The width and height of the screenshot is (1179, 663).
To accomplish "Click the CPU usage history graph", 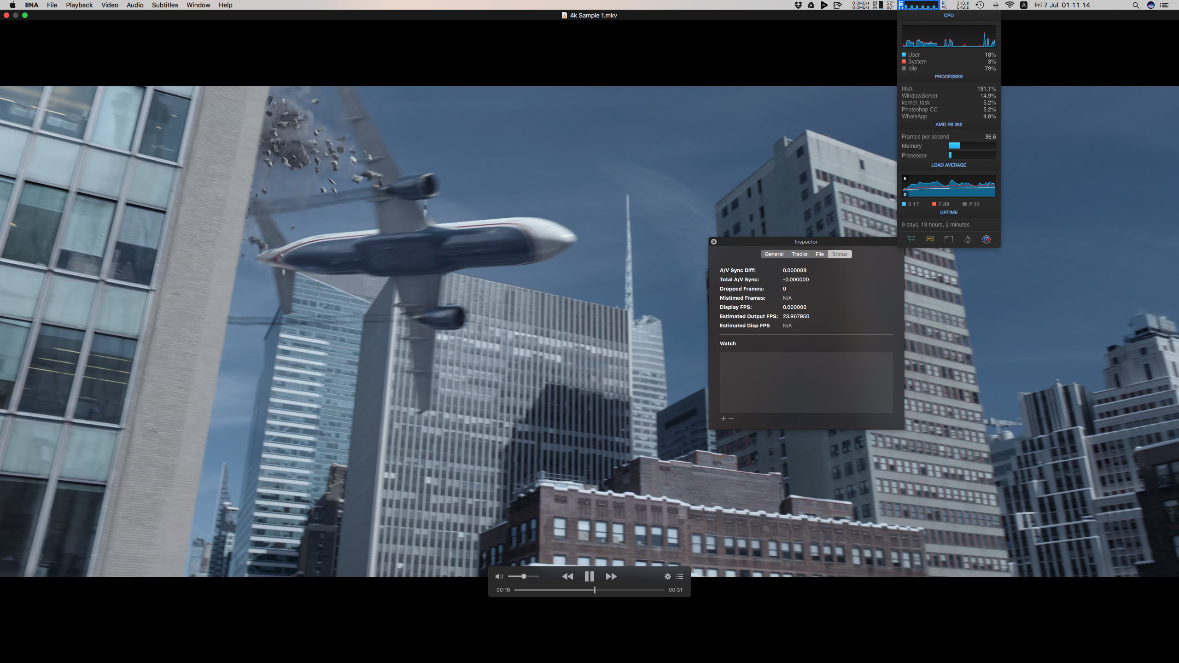I will point(949,36).
